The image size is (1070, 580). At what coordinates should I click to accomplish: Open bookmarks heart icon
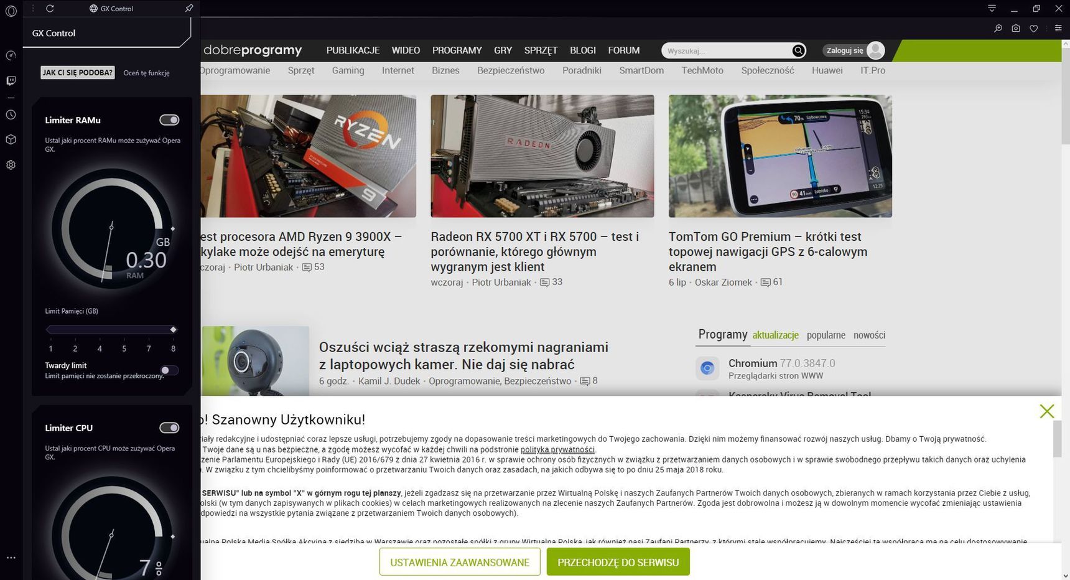tap(1034, 28)
